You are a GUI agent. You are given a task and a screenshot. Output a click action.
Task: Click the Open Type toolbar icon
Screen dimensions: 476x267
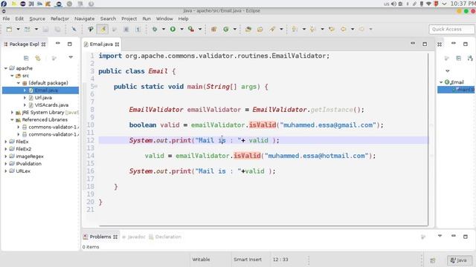[x=248, y=30]
